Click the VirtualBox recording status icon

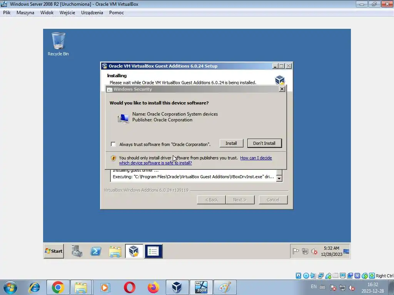[350, 276]
